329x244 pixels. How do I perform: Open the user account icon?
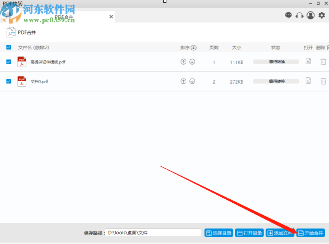tap(310, 15)
